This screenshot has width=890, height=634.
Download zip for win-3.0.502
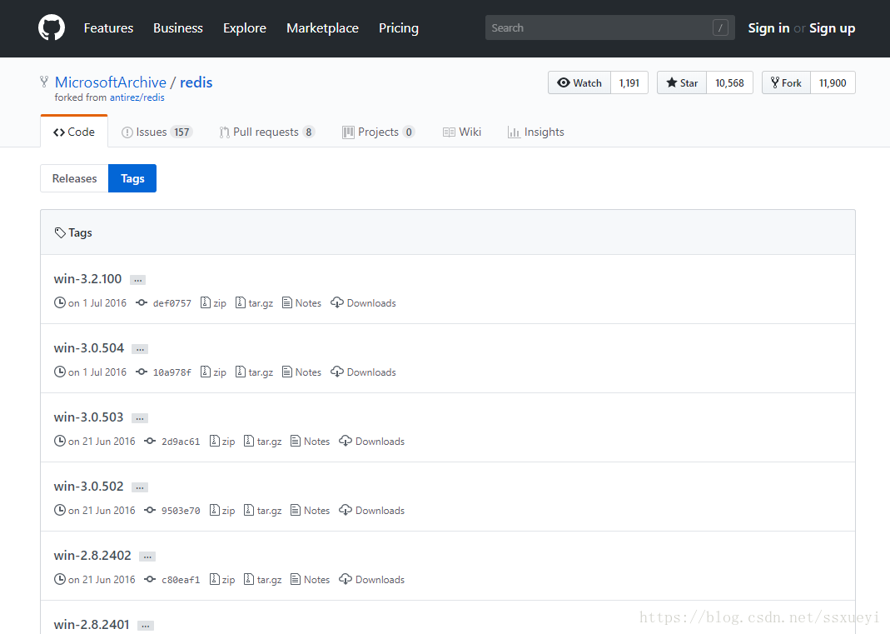point(222,510)
